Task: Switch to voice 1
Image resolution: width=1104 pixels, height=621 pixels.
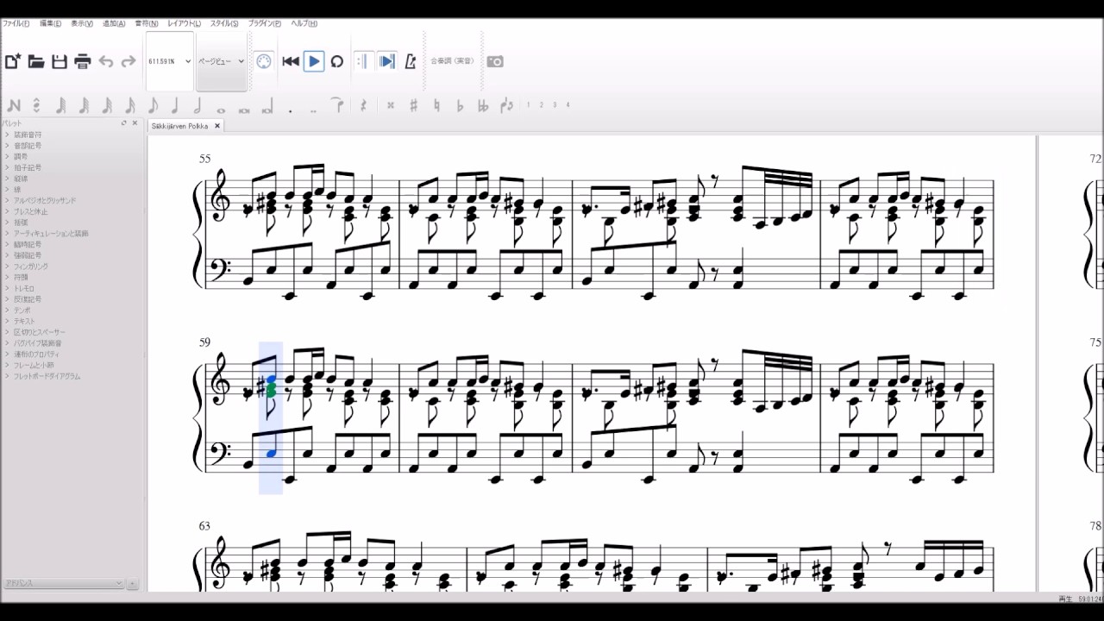Action: [529, 104]
